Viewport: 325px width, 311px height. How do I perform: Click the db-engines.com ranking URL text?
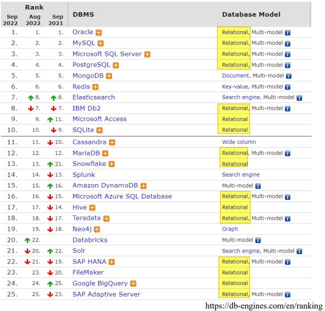tap(263, 306)
